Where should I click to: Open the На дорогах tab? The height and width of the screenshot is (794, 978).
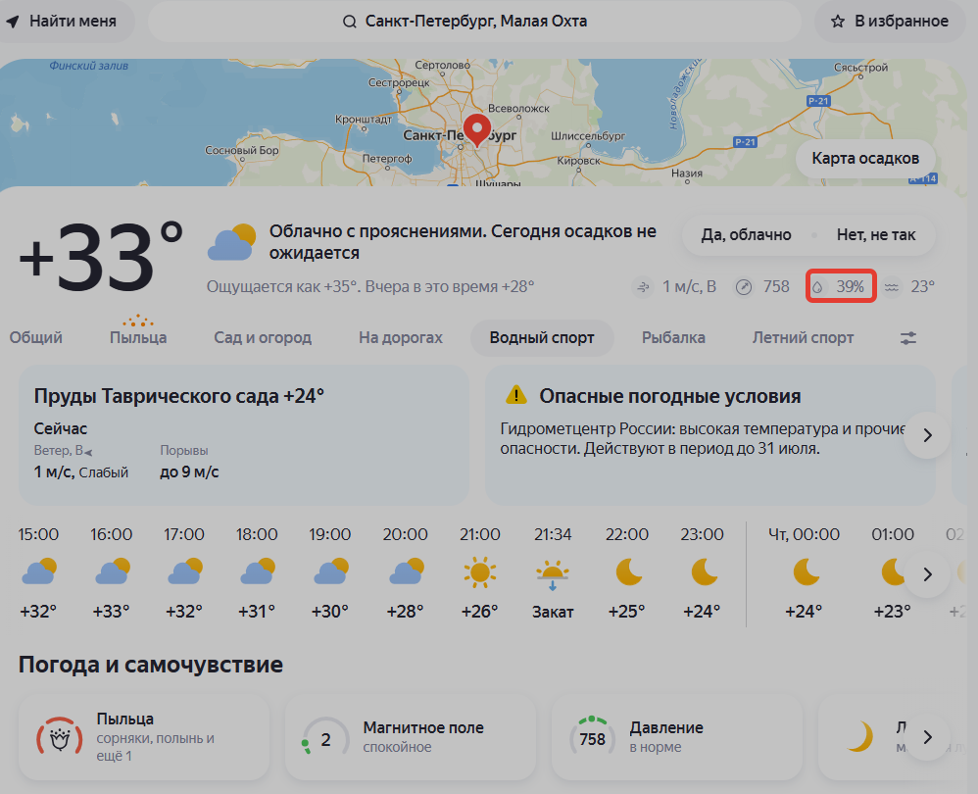(401, 338)
